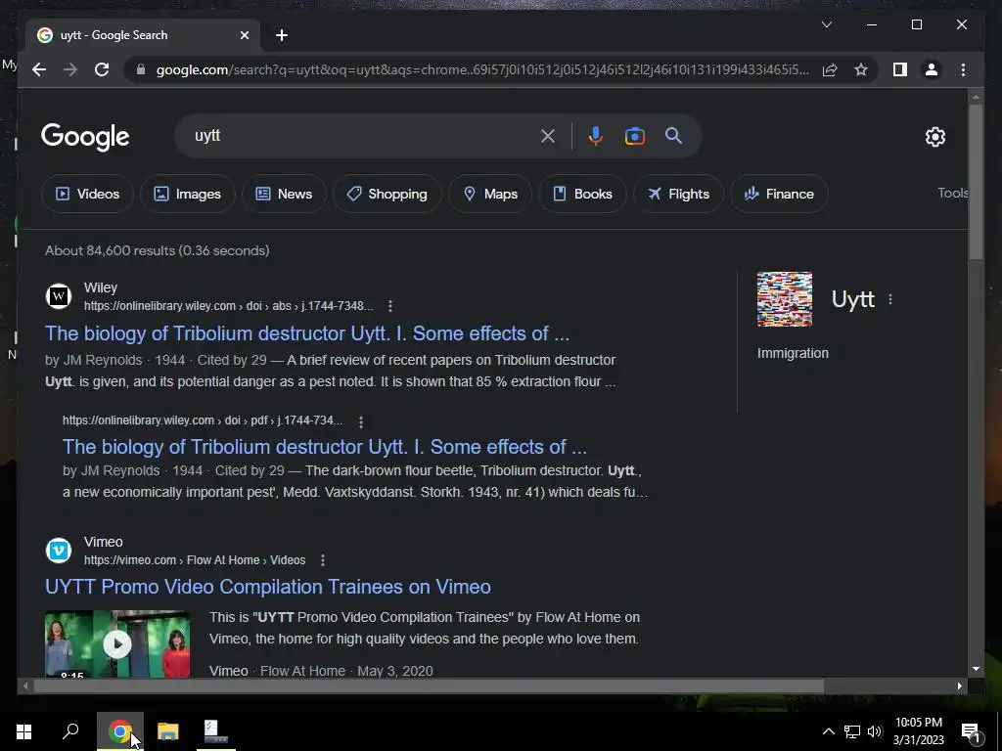Switch to Books filter
The width and height of the screenshot is (1002, 751).
point(582,194)
